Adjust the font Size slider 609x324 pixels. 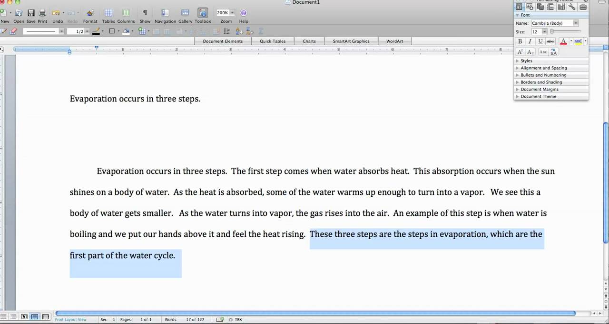(x=565, y=31)
